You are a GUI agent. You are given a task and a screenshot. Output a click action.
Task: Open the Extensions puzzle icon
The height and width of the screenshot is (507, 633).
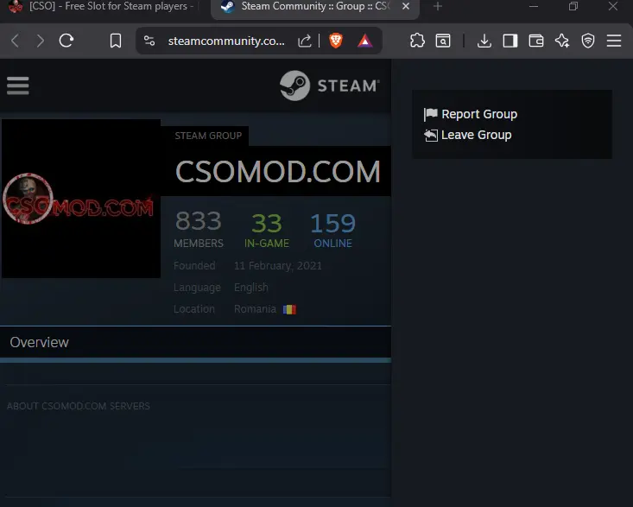pos(417,41)
